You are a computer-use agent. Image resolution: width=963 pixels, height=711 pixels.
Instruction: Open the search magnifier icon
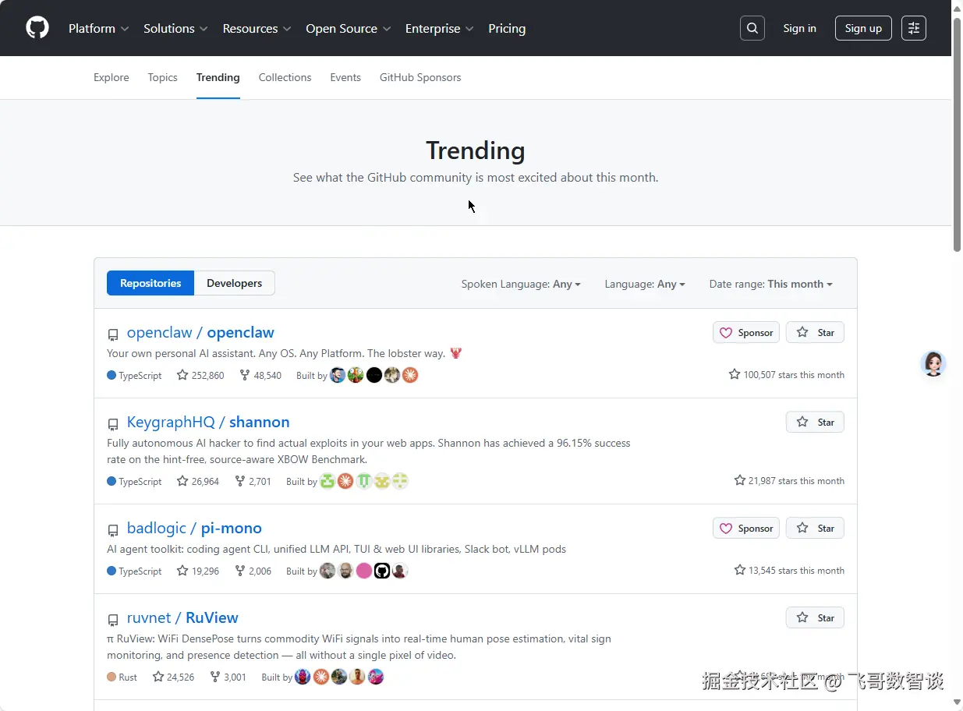click(x=752, y=28)
